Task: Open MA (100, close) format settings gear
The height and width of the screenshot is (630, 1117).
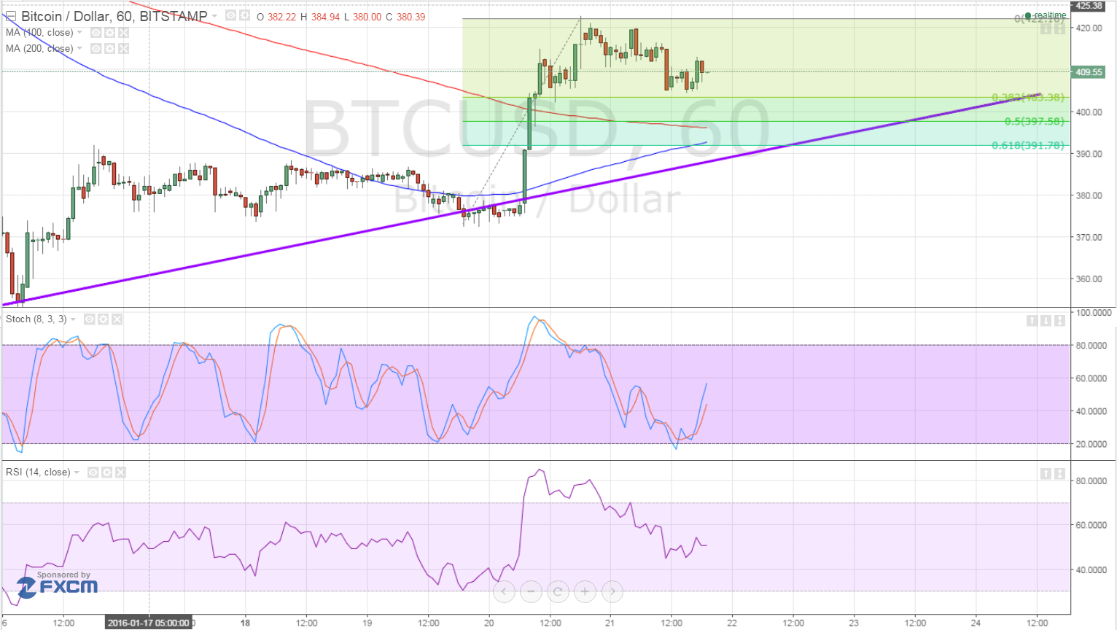Action: [109, 33]
